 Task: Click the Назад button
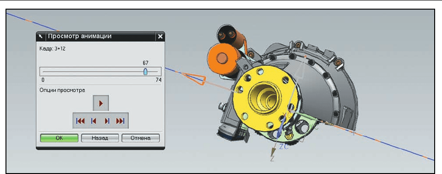click(x=100, y=138)
